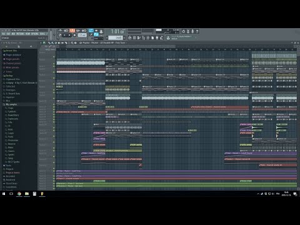Select the Zoom tool in Playlist toolbar
Image resolution: width=300 pixels, height=225 pixels.
coord(72,43)
